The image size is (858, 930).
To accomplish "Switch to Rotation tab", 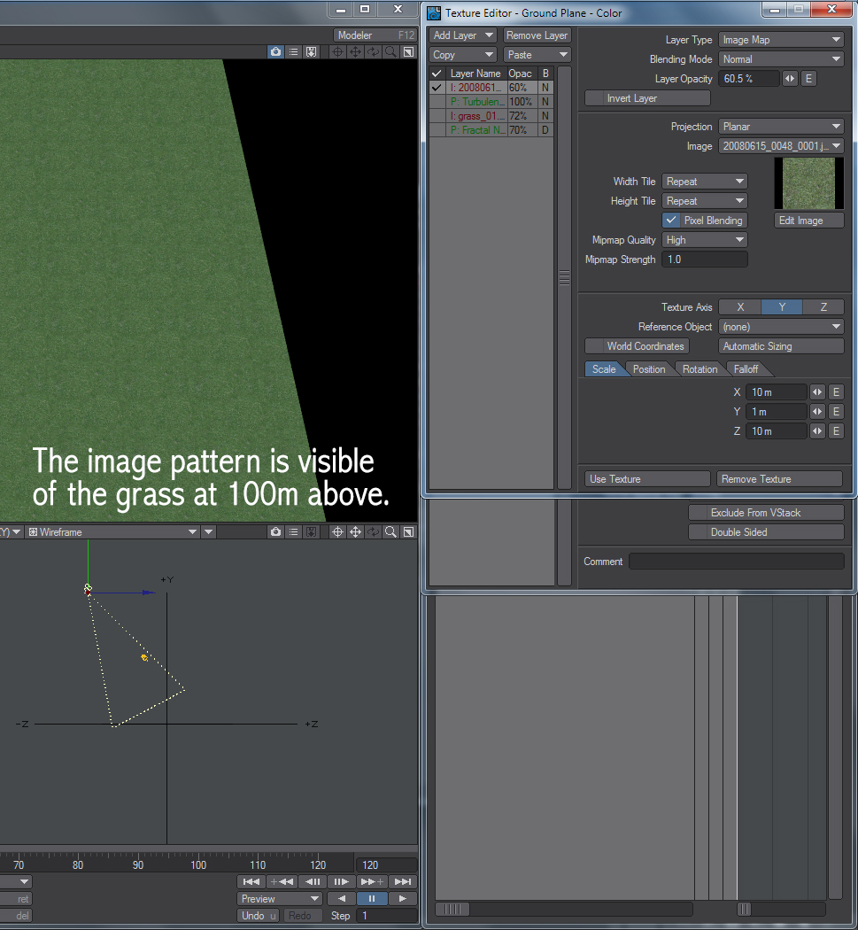I will tap(700, 369).
